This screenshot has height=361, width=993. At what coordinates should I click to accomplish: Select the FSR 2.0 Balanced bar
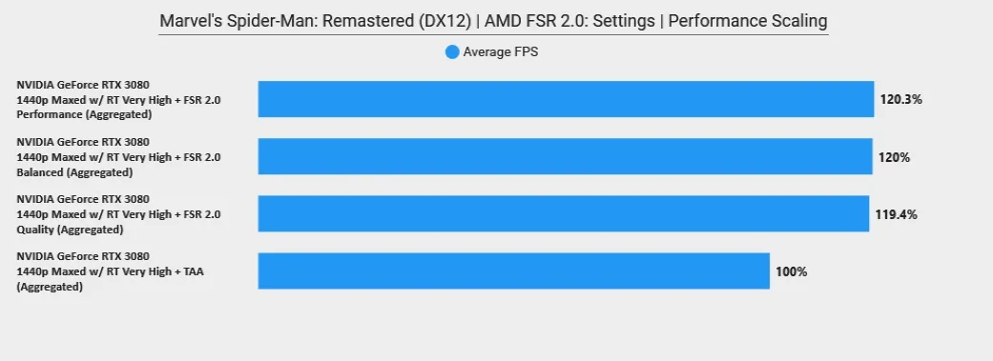point(565,156)
